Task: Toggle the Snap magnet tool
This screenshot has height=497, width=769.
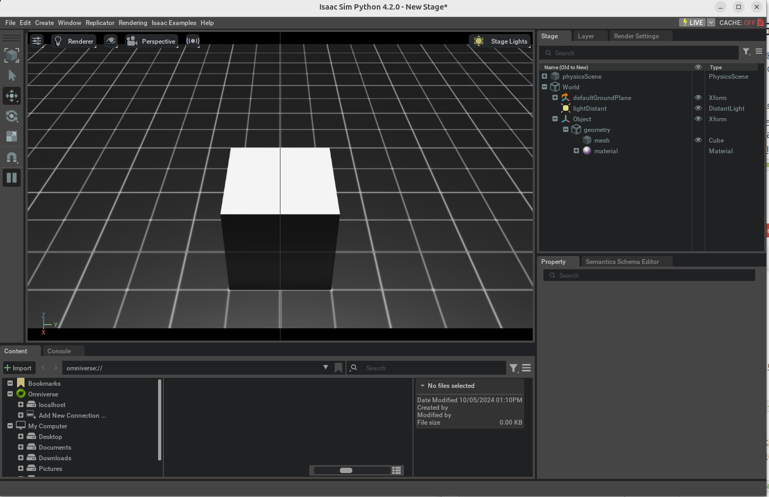Action: (12, 157)
